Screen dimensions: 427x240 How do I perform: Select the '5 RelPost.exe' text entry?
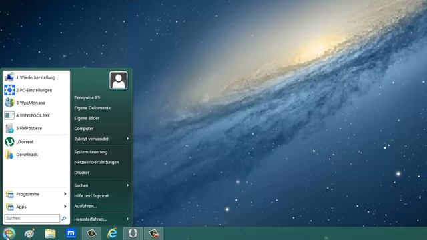coord(29,128)
